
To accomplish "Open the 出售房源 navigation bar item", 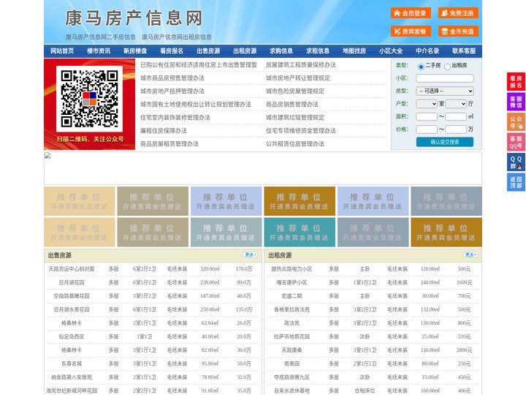I will point(208,51).
